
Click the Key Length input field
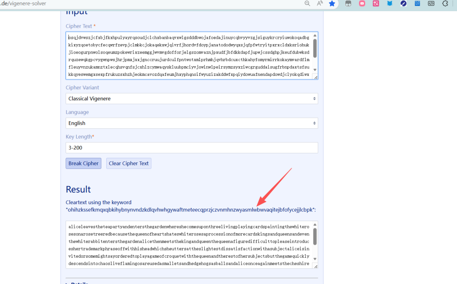[x=192, y=148]
